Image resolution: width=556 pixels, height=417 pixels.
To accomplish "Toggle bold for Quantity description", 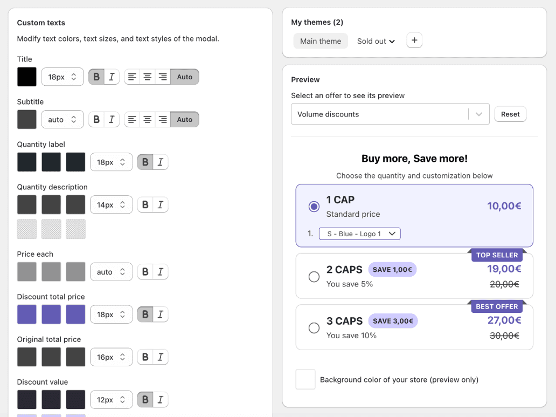I will coord(145,204).
